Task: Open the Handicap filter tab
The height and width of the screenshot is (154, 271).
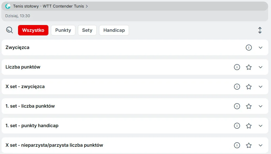Action: 114,30
